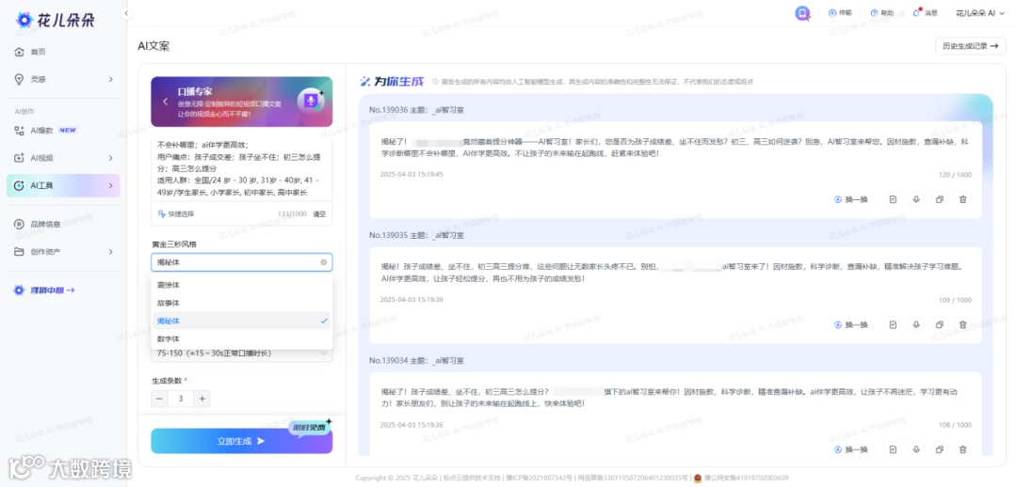The width and height of the screenshot is (1017, 487).
Task: Delete card No.139034 with the trash icon
Action: click(962, 449)
